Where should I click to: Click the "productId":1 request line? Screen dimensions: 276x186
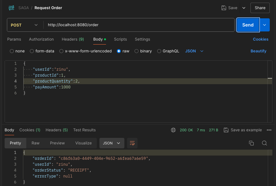pyautogui.click(x=49, y=75)
